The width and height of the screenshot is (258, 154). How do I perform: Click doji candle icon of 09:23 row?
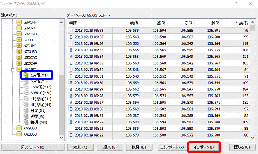coord(71,129)
